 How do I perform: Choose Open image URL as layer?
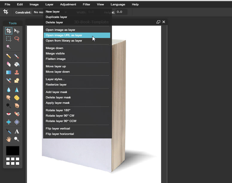77,35
